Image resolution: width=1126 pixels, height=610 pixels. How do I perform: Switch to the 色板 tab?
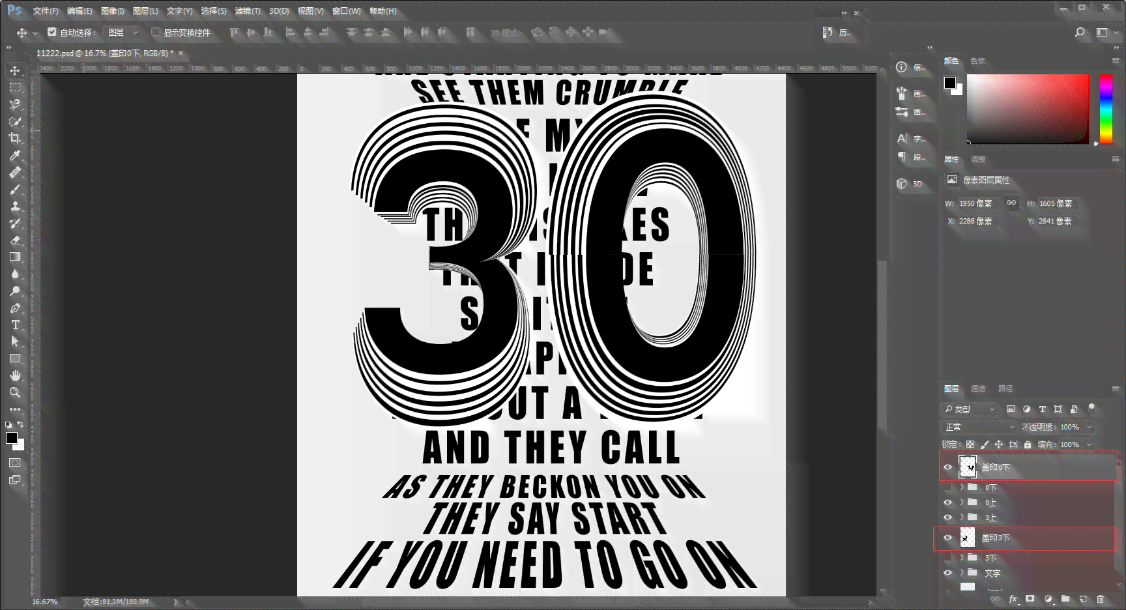(977, 61)
